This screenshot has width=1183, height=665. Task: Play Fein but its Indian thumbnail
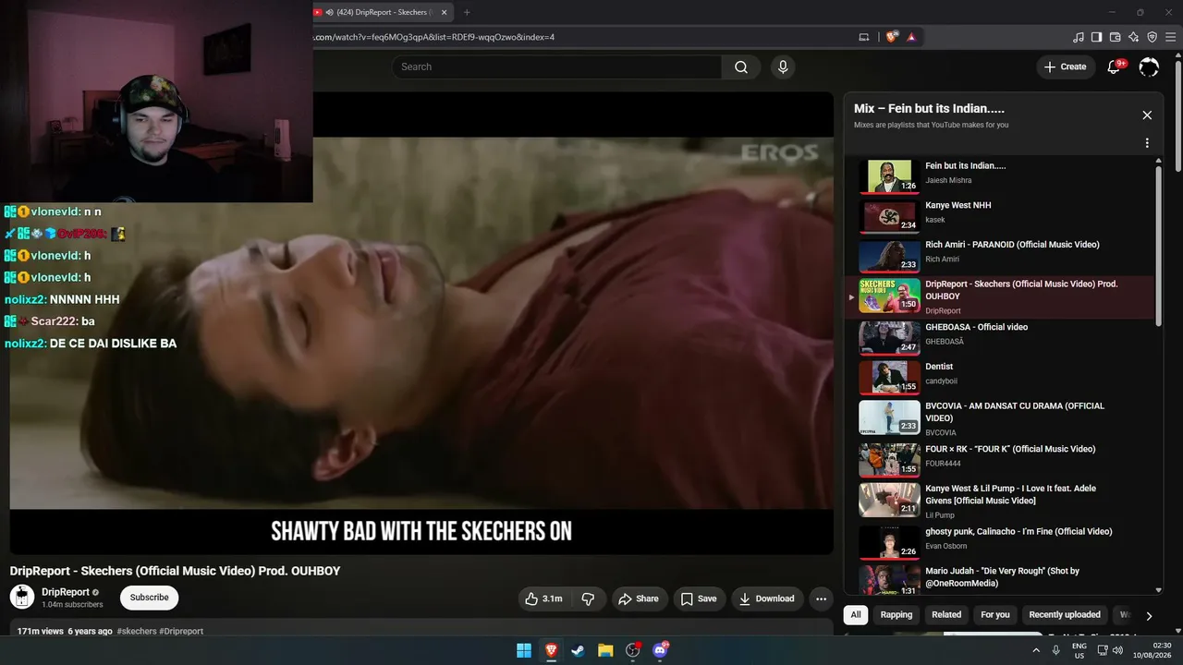point(890,176)
